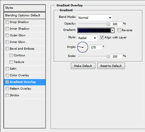Check the Outer Glow effect box
145x132 pixels.
click(7, 35)
